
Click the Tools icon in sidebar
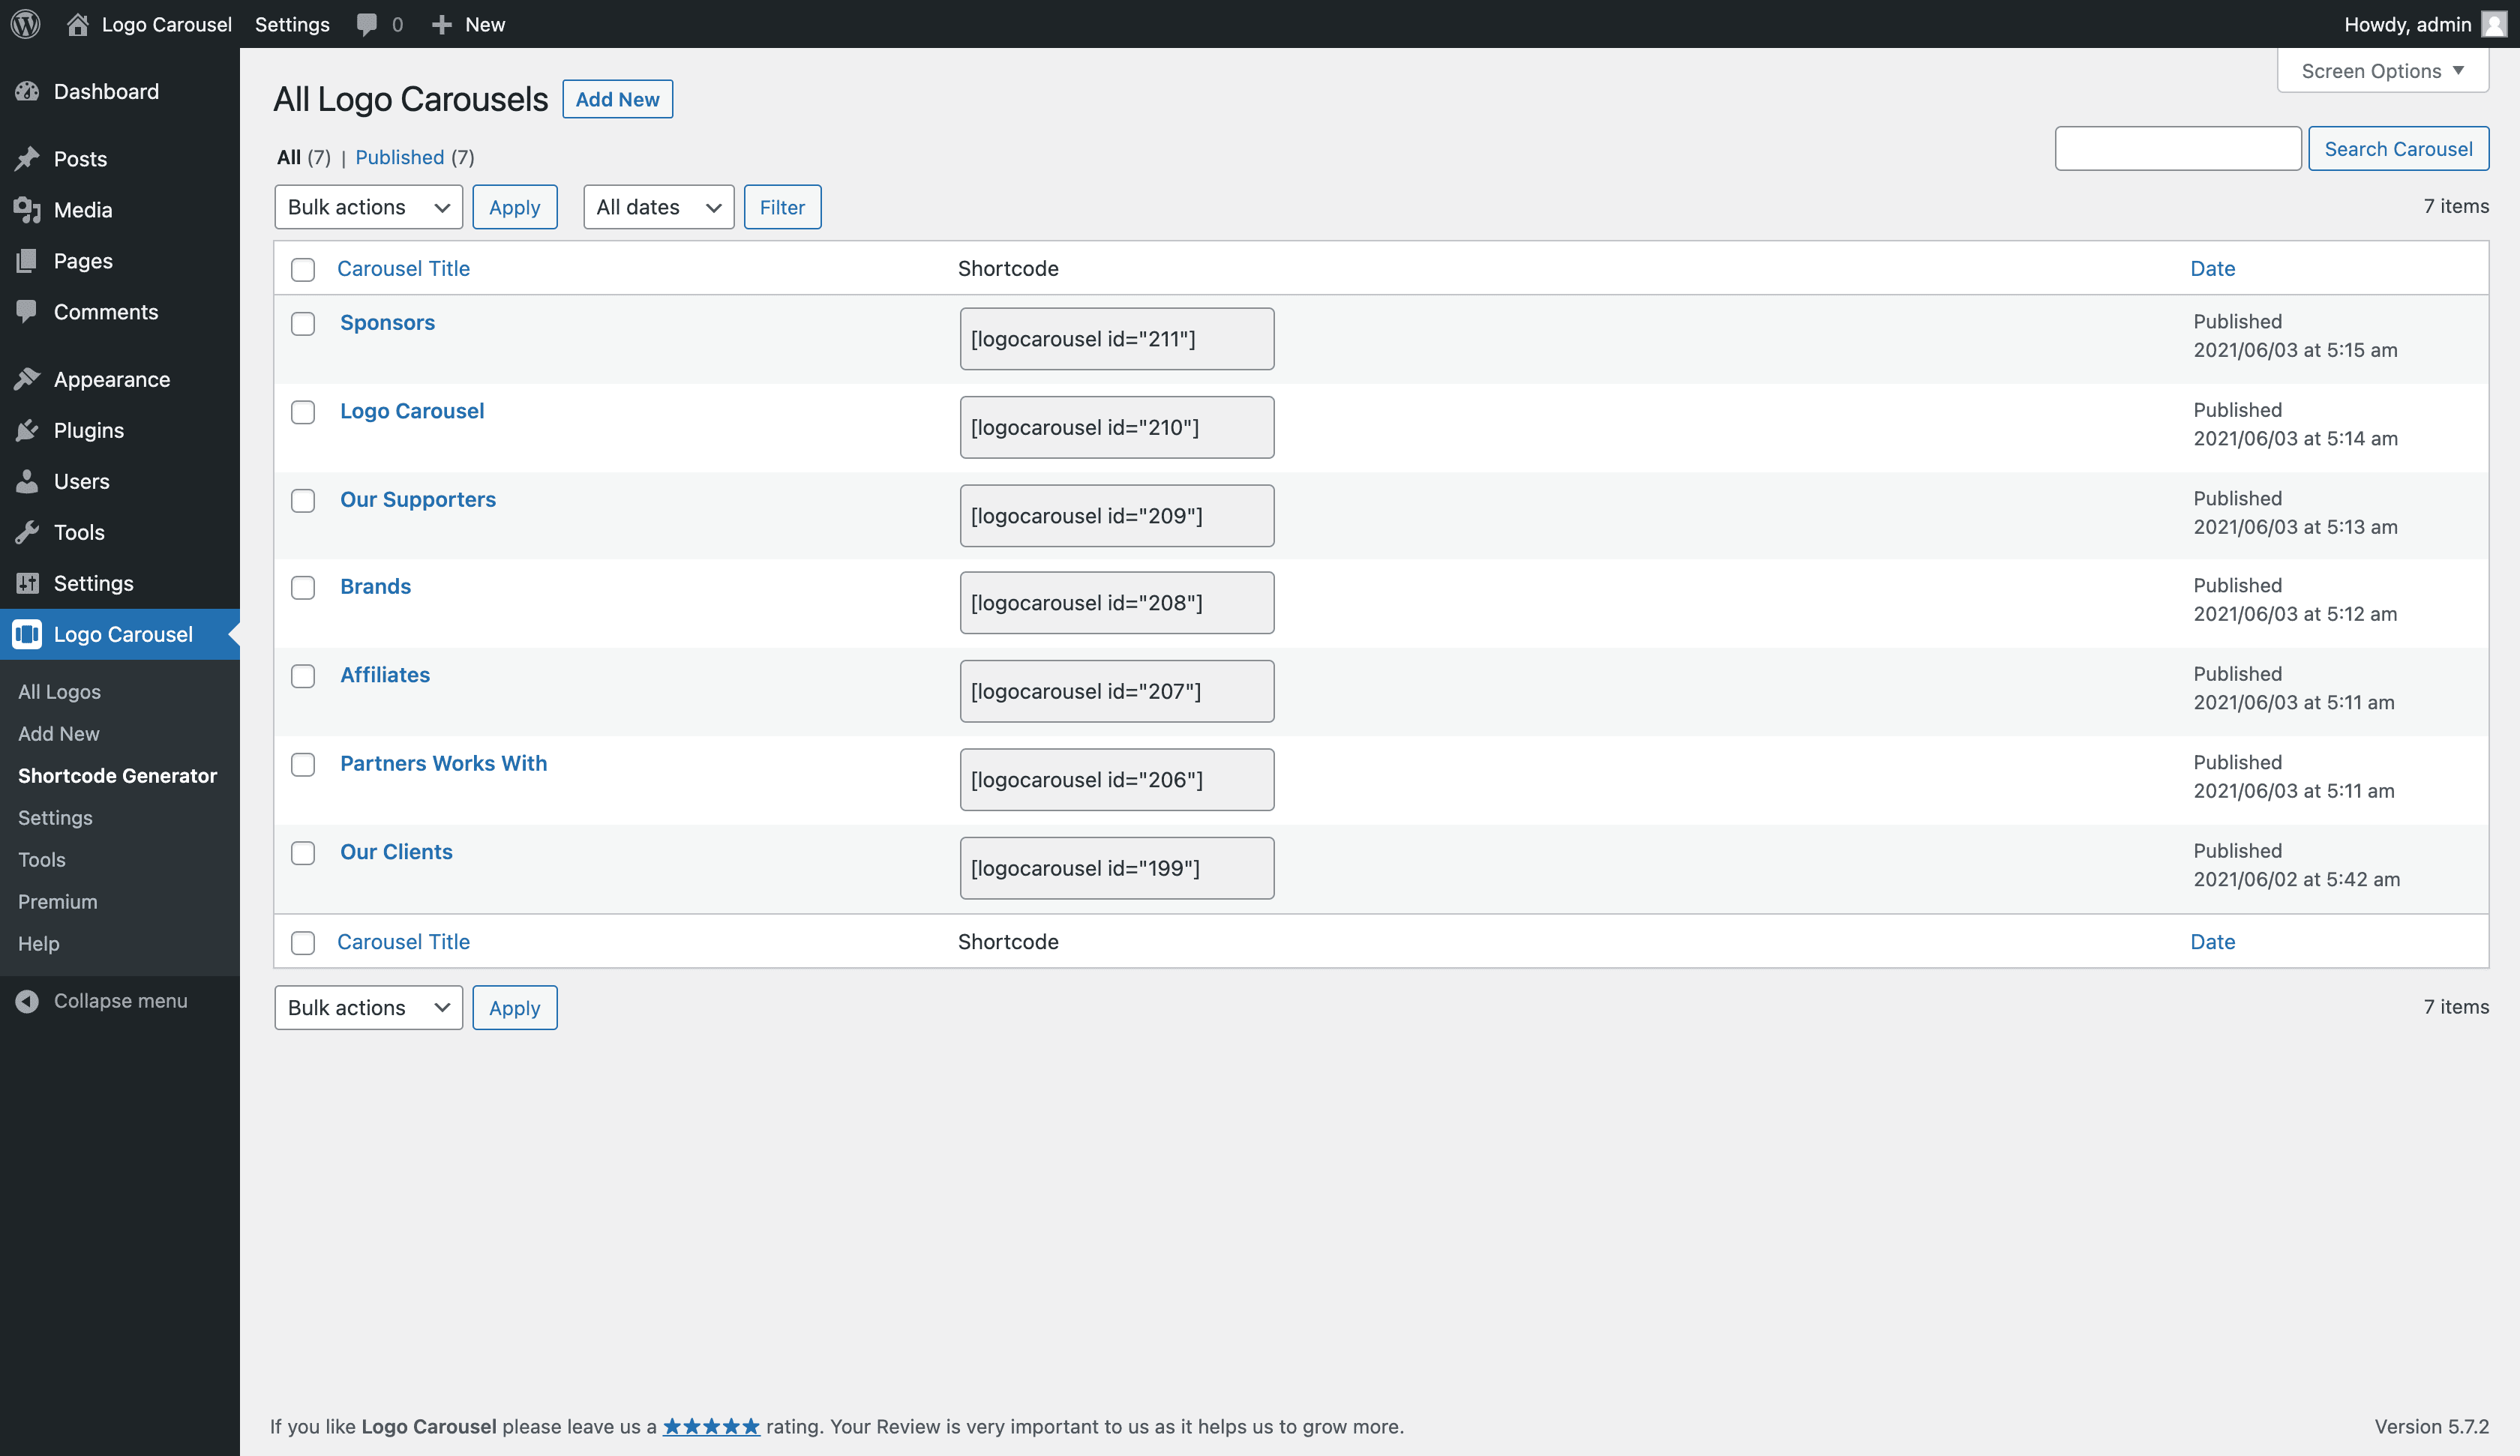28,530
